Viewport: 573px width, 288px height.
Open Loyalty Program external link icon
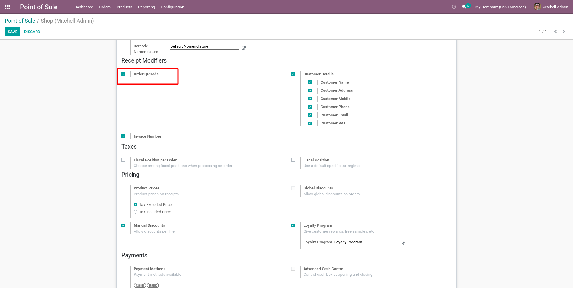403,243
